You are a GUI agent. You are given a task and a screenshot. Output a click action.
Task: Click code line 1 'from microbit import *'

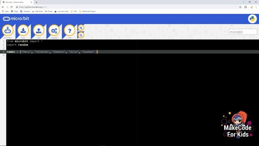(x=25, y=41)
